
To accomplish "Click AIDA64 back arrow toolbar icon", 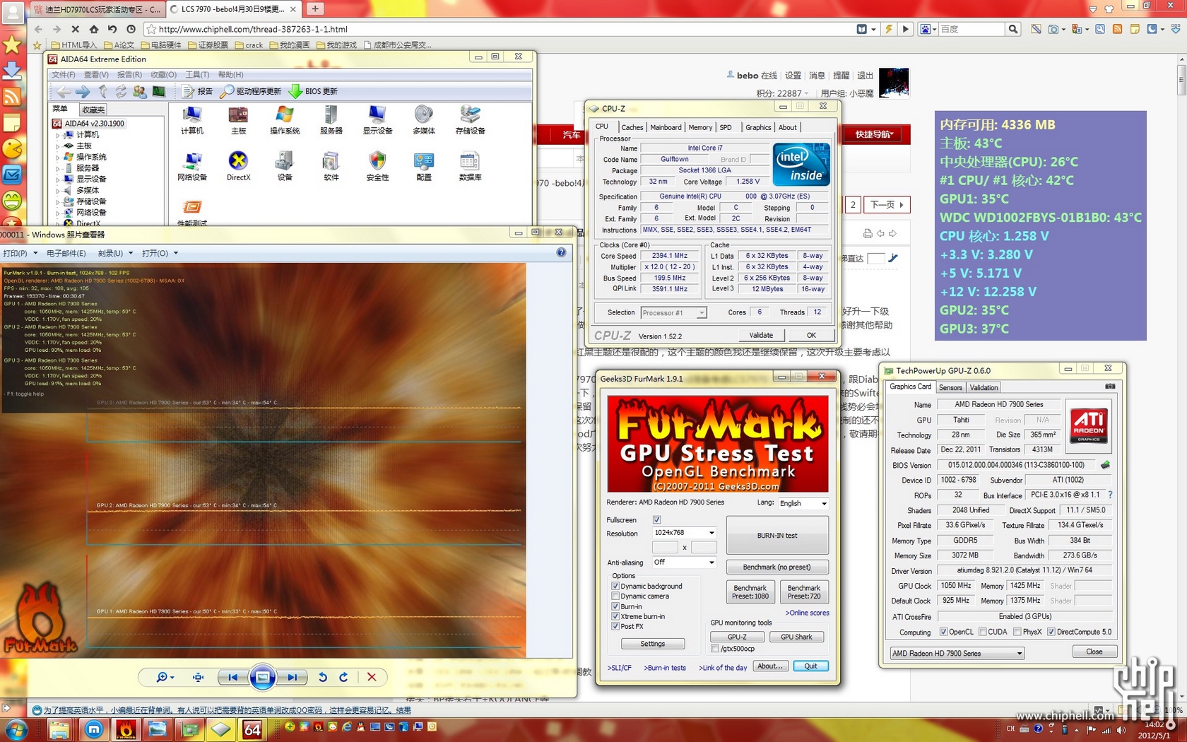I will pos(64,91).
